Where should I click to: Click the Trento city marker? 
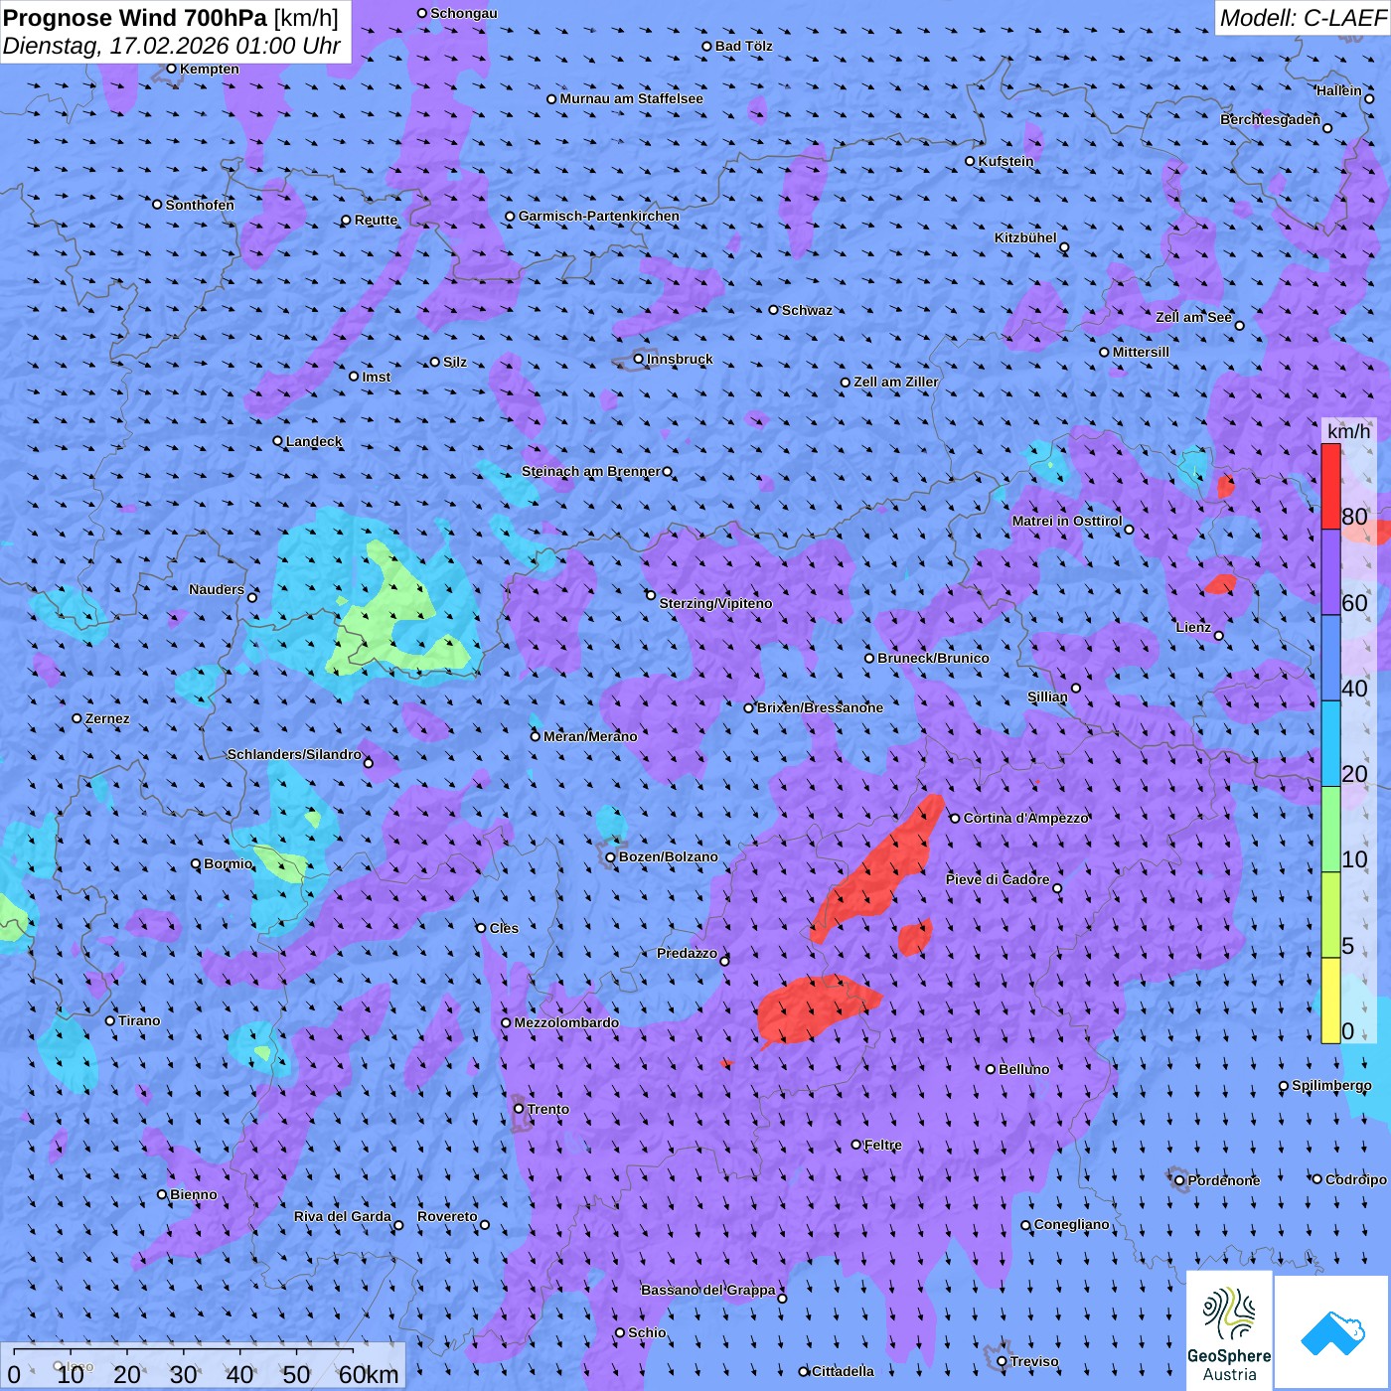[x=519, y=1108]
